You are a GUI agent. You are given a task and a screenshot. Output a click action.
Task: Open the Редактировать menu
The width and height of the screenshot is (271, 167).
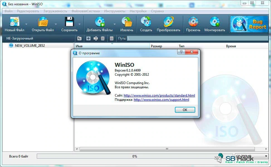[x=28, y=11]
